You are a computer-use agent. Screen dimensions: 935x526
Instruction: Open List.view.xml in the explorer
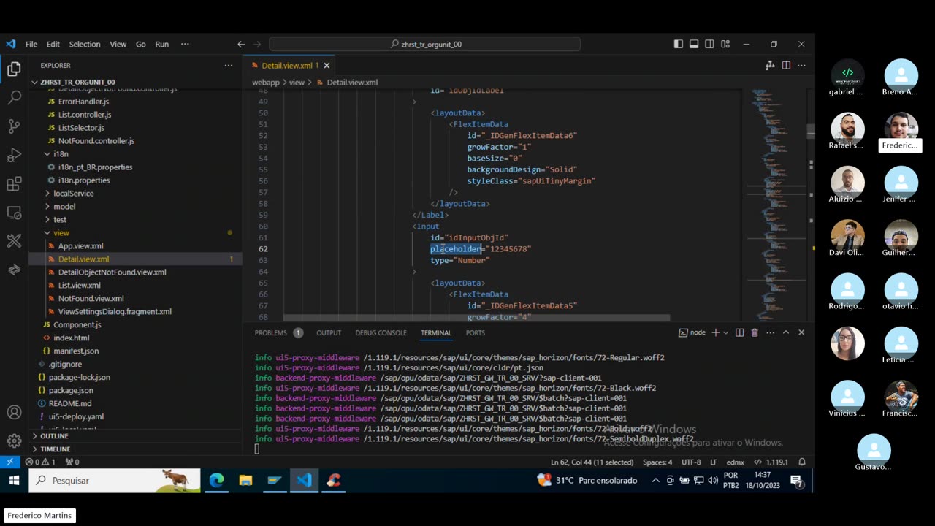click(80, 285)
